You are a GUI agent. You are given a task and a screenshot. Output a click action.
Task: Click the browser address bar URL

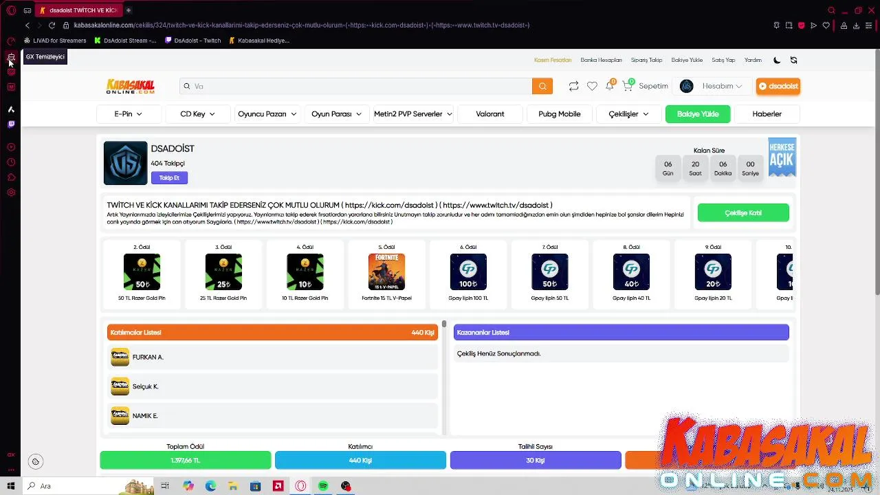click(301, 25)
